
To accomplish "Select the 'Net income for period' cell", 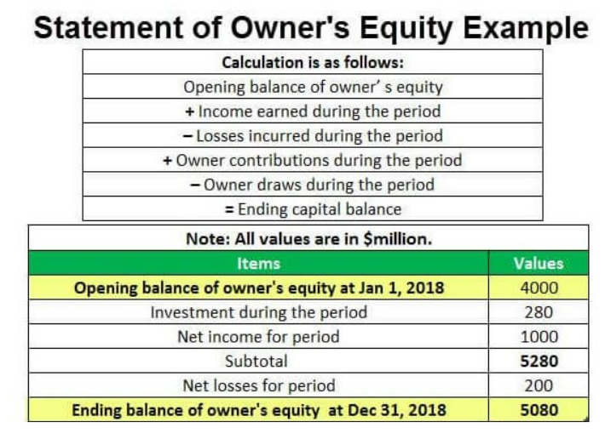I will pos(258,337).
